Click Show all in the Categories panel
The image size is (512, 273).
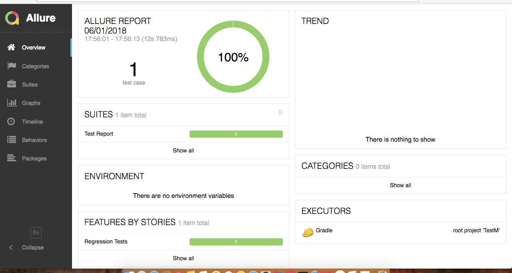(400, 185)
